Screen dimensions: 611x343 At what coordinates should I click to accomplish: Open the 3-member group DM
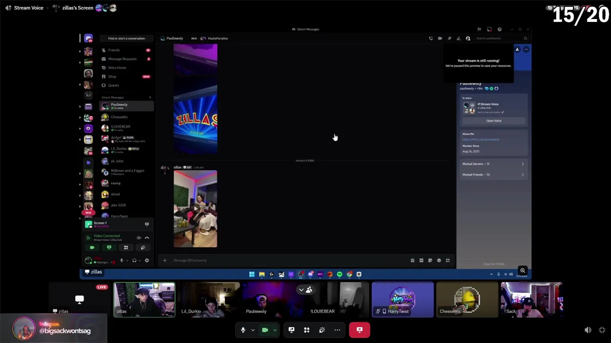coord(126,172)
